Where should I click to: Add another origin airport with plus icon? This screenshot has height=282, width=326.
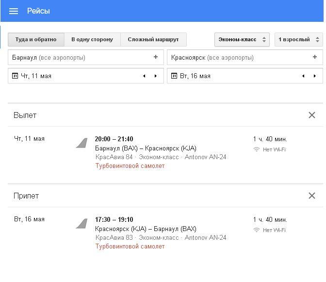coord(156,57)
